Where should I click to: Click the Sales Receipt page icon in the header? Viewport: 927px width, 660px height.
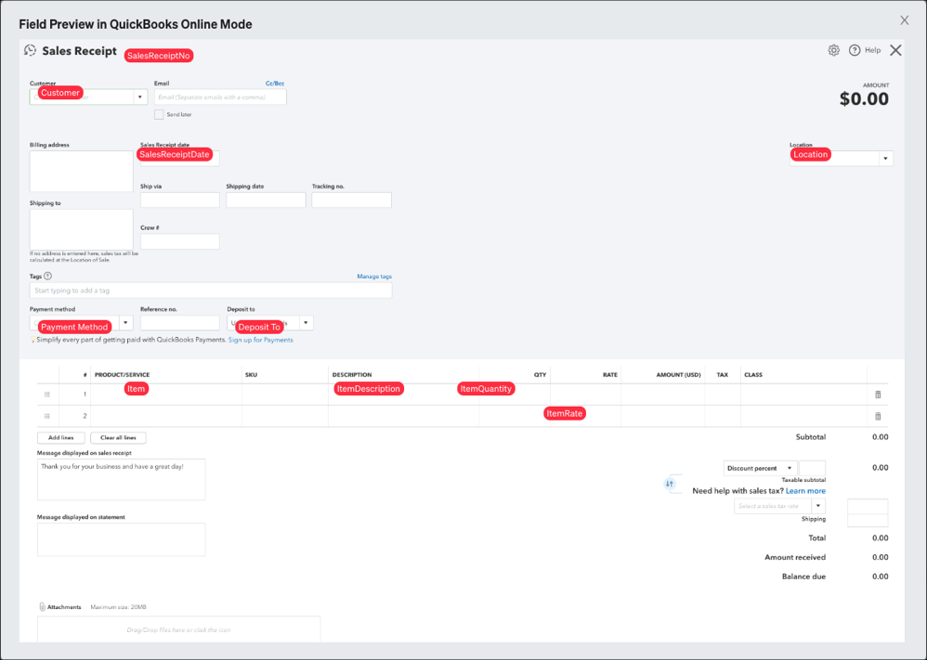click(29, 49)
